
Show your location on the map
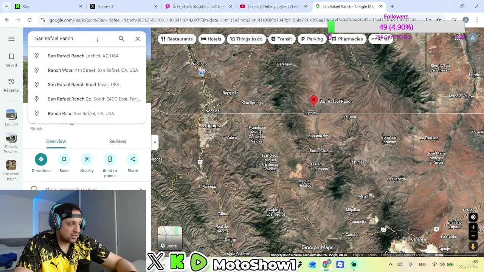pos(473,217)
